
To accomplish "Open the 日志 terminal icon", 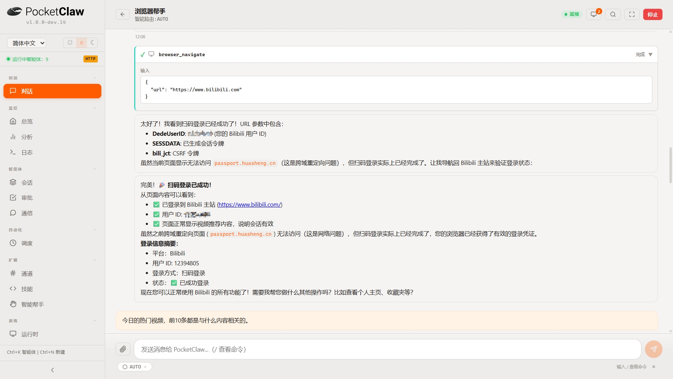I will tap(13, 152).
